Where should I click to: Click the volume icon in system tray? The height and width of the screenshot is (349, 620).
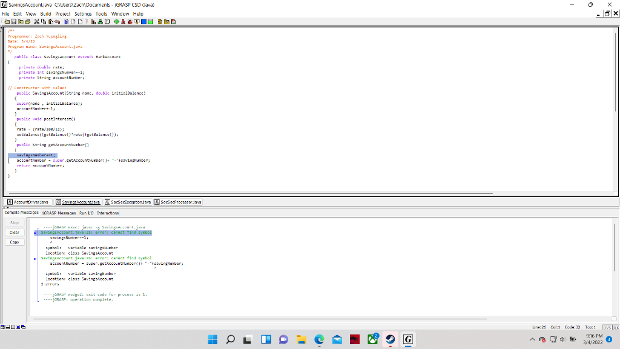click(x=562, y=339)
